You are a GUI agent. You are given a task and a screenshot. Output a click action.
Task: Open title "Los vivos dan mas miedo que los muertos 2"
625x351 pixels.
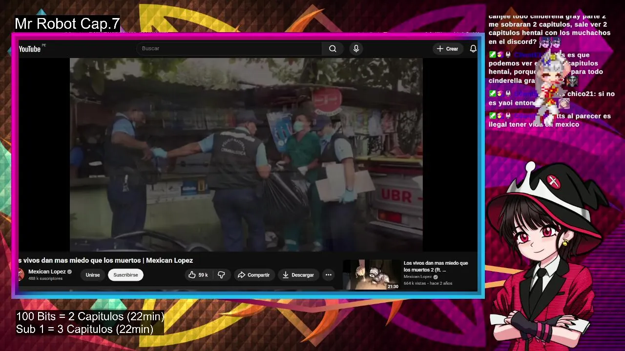(436, 266)
